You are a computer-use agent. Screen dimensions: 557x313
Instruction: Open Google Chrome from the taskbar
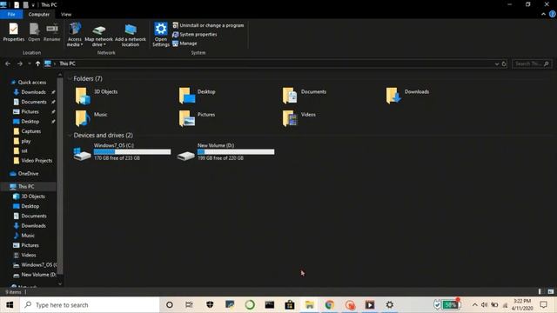tap(330, 305)
